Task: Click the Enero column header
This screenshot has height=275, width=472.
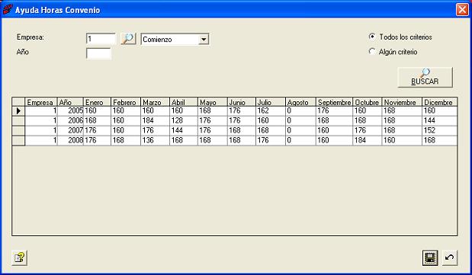Action: click(97, 102)
